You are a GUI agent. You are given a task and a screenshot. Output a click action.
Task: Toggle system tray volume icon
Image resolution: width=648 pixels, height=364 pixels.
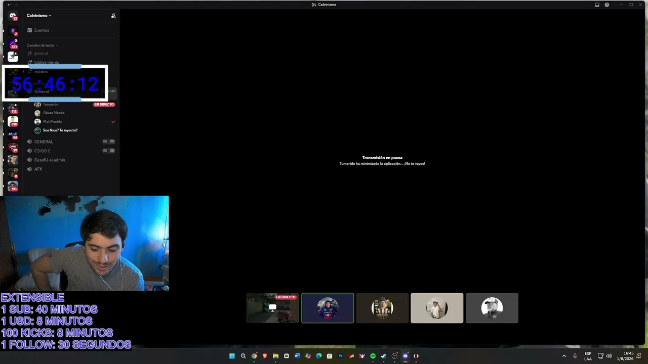tap(609, 356)
